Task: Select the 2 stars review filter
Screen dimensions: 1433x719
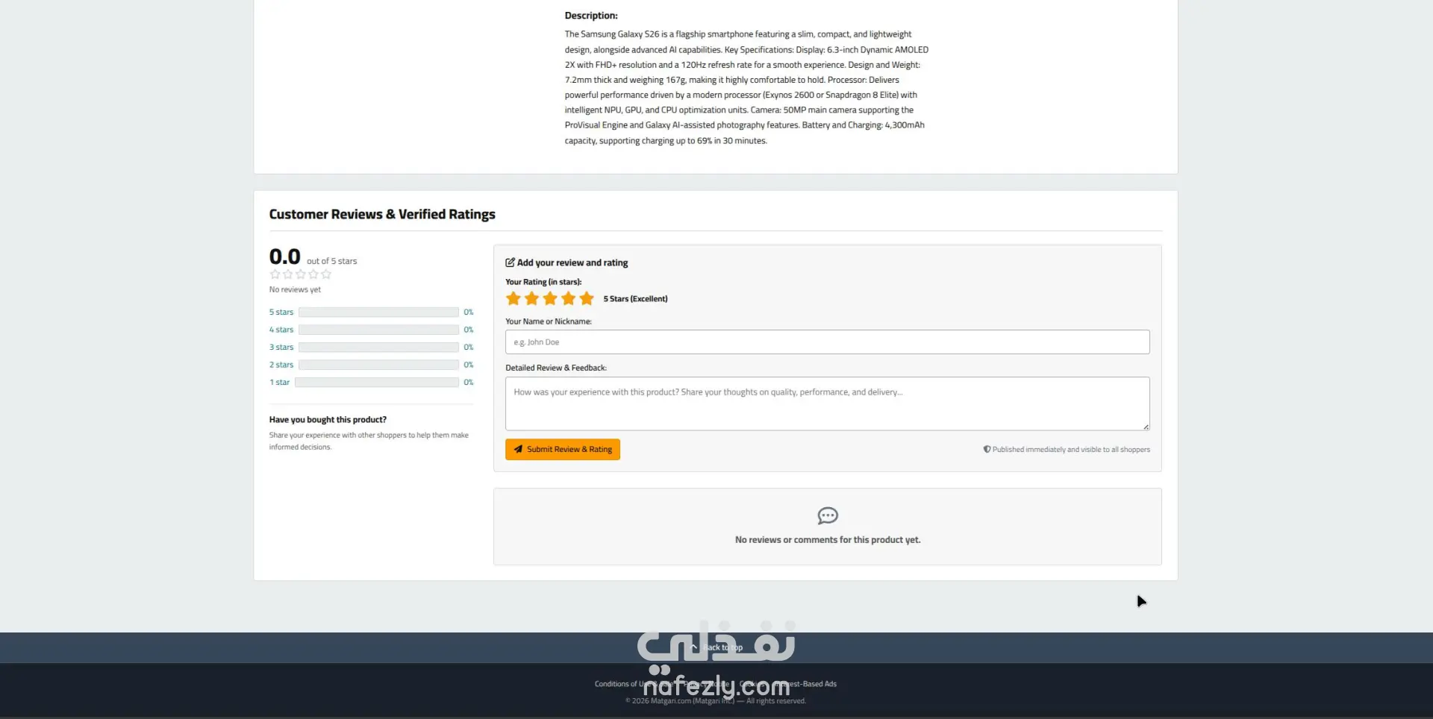Action: (281, 365)
